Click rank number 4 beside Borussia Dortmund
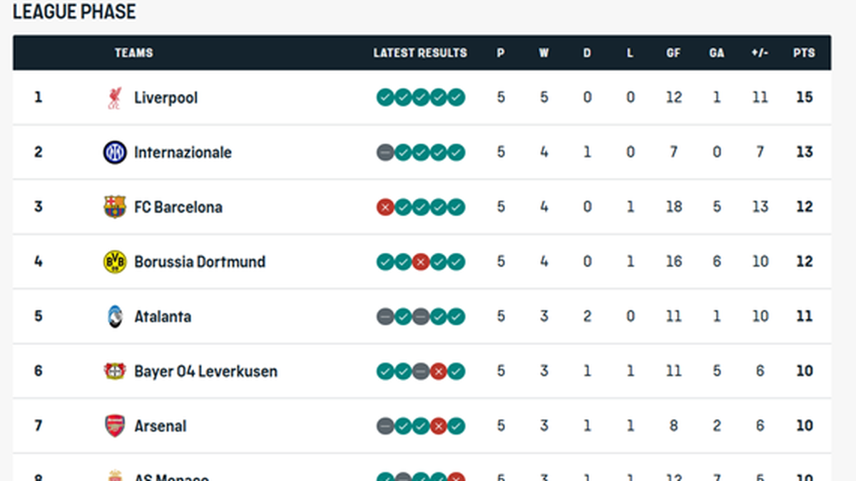856x481 pixels. tap(39, 262)
